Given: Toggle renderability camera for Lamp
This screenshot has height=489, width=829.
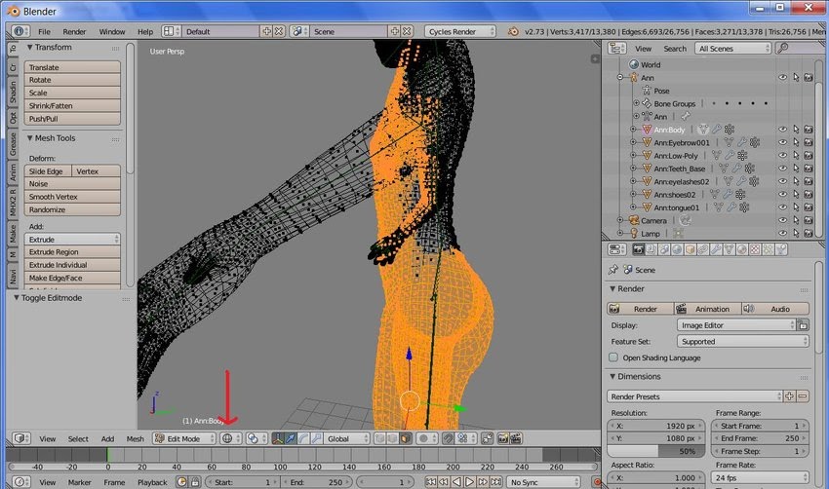Looking at the screenshot, I should (x=809, y=234).
